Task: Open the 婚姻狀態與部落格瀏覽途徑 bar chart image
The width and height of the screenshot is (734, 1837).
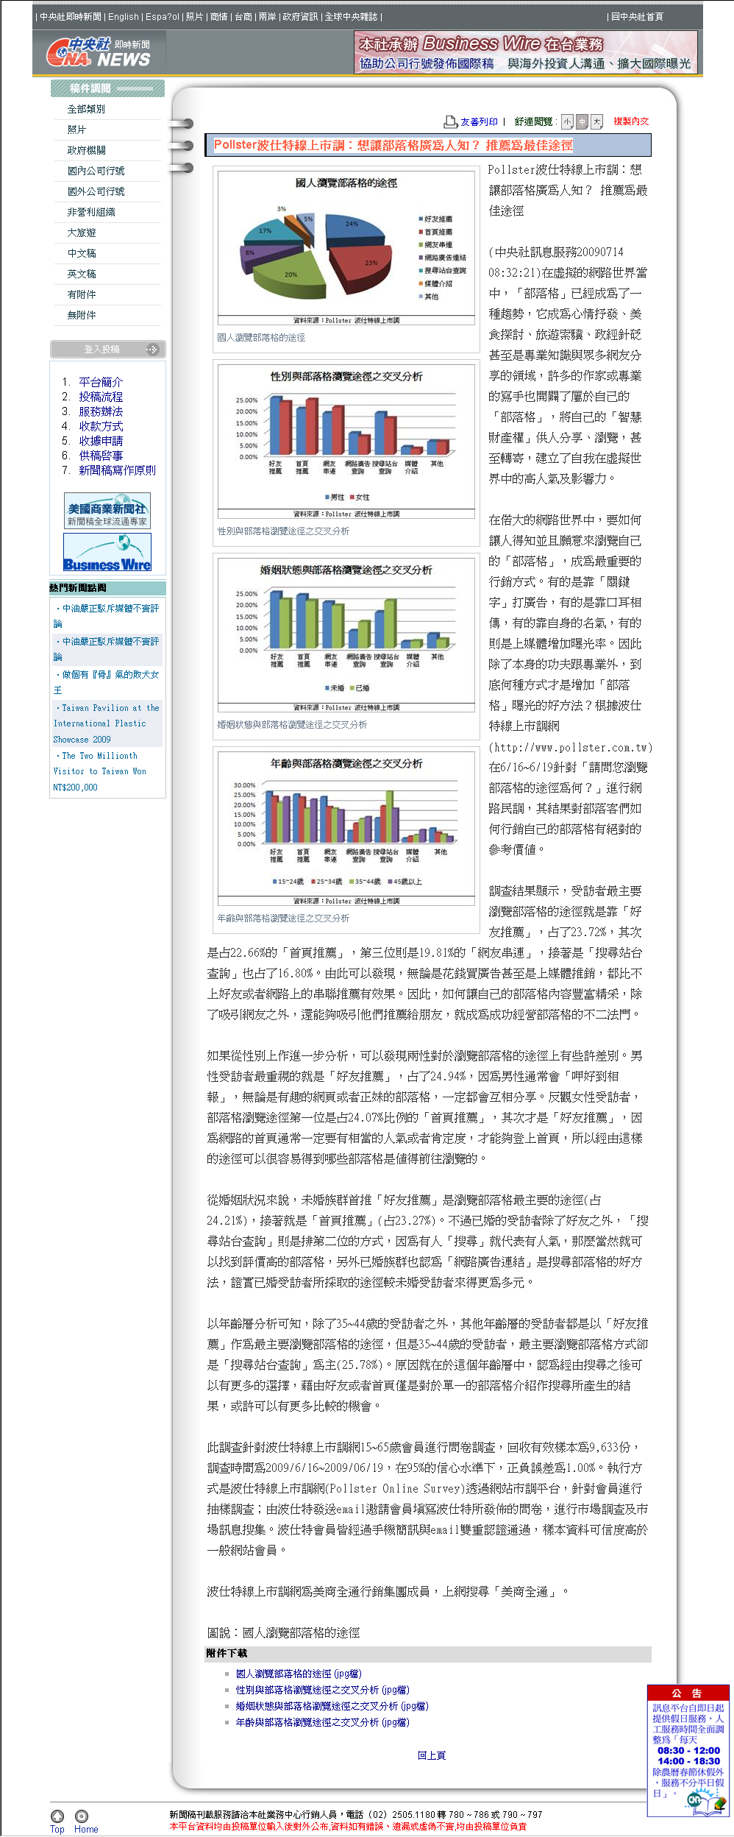Action: [x=346, y=634]
